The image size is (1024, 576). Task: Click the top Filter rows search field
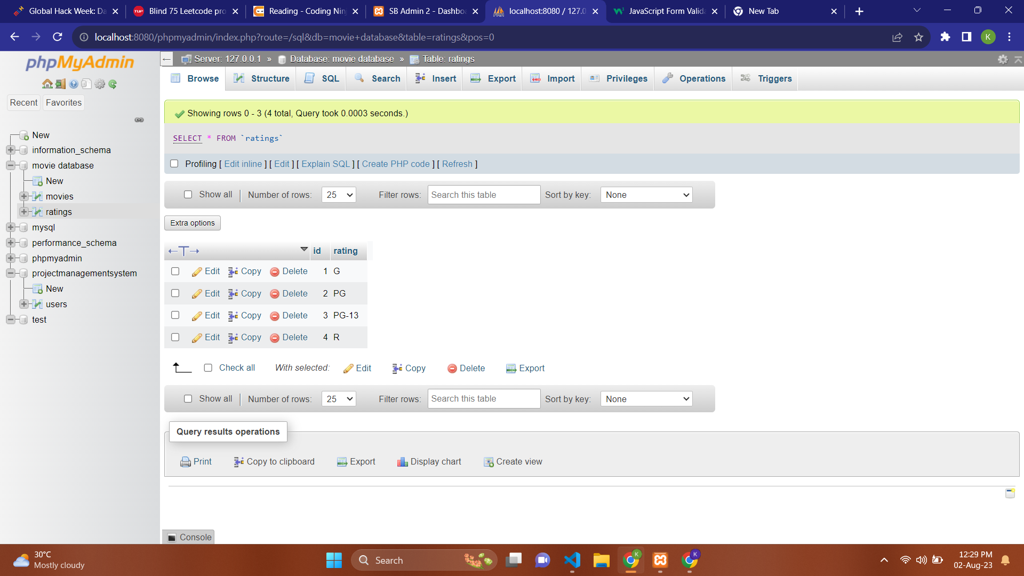tap(483, 195)
